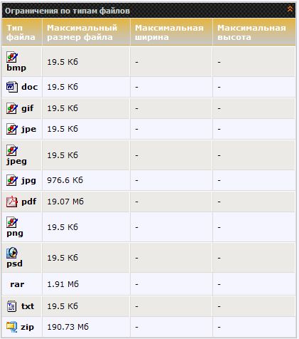This screenshot has height=339, width=299.
Task: Select the rar file type label
Action: click(x=17, y=284)
